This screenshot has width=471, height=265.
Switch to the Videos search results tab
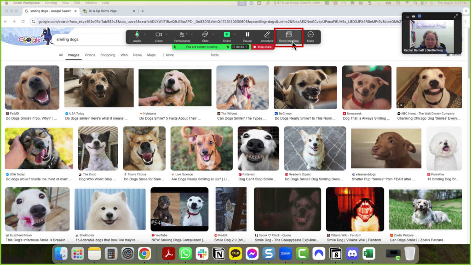(91, 55)
